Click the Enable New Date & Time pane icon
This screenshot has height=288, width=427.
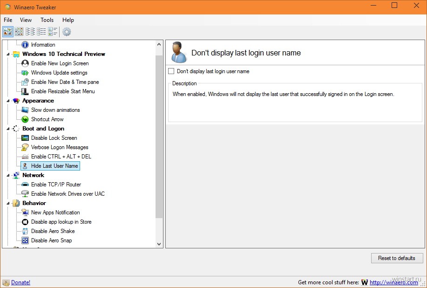(x=25, y=82)
